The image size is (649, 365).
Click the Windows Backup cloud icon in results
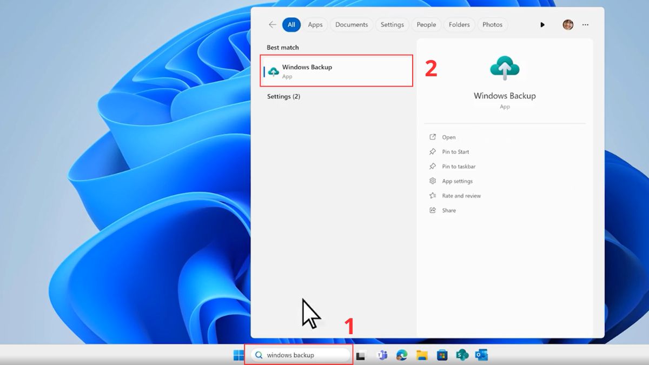pyautogui.click(x=274, y=71)
